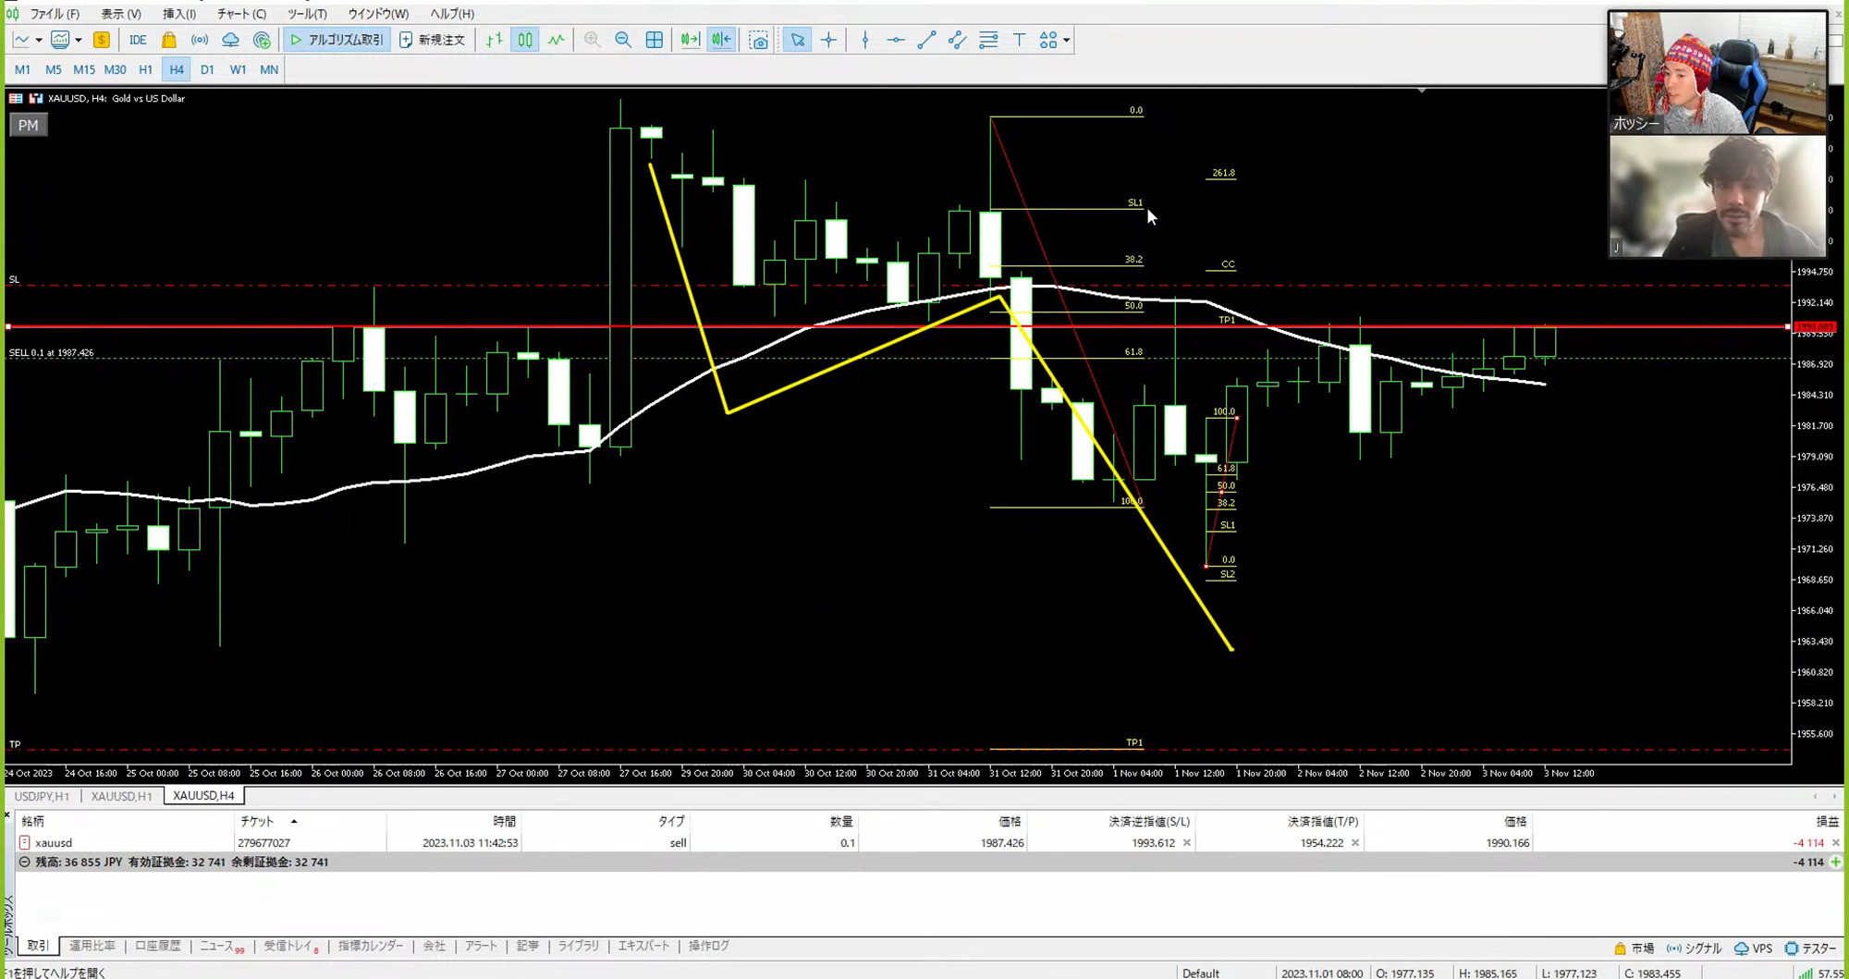Switch to the XAUUSD,H1 chart tab
1849x979 pixels.
point(121,796)
